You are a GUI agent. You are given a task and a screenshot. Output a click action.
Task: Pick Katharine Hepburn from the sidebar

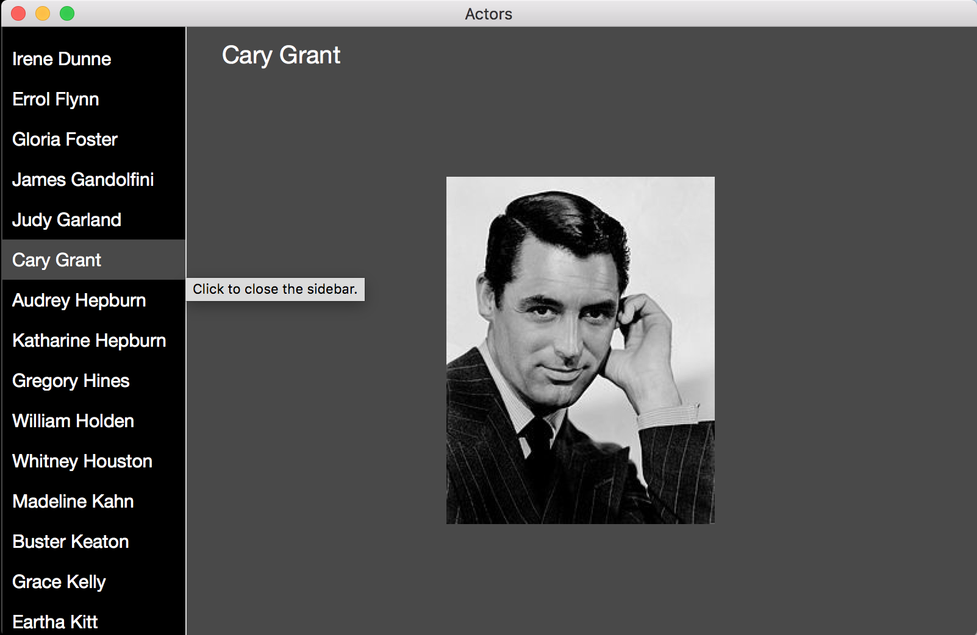(89, 341)
